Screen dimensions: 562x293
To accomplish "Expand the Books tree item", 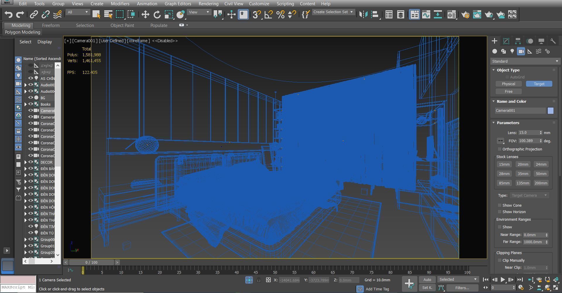I will [x=25, y=104].
